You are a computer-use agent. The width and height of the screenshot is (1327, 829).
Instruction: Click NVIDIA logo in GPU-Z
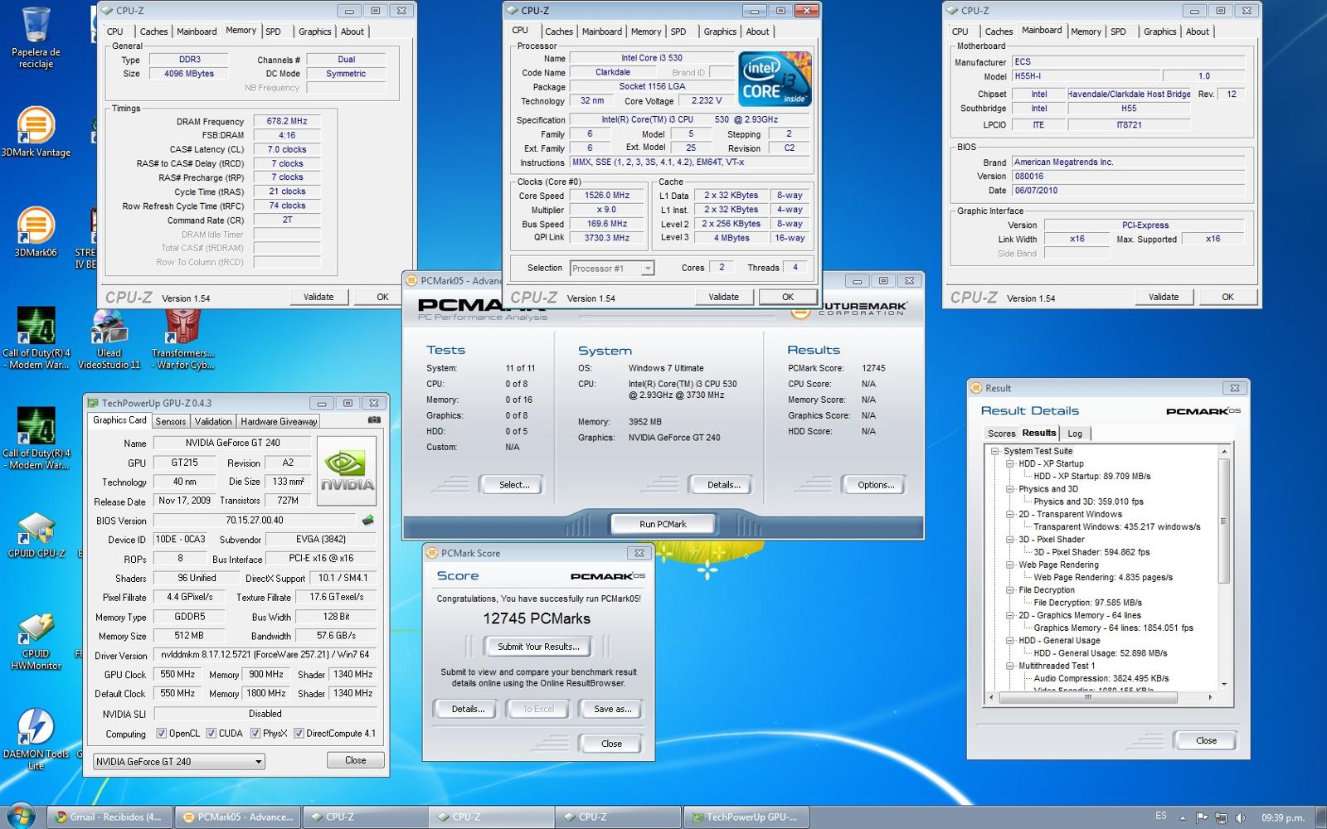coord(348,471)
